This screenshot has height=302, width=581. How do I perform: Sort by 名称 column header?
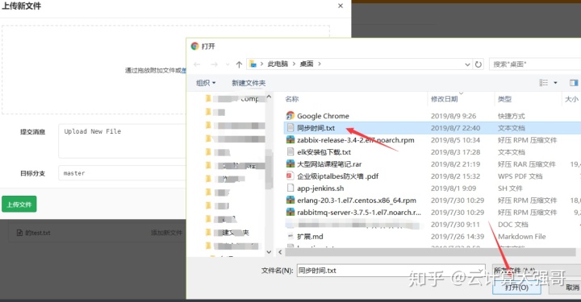(292, 99)
